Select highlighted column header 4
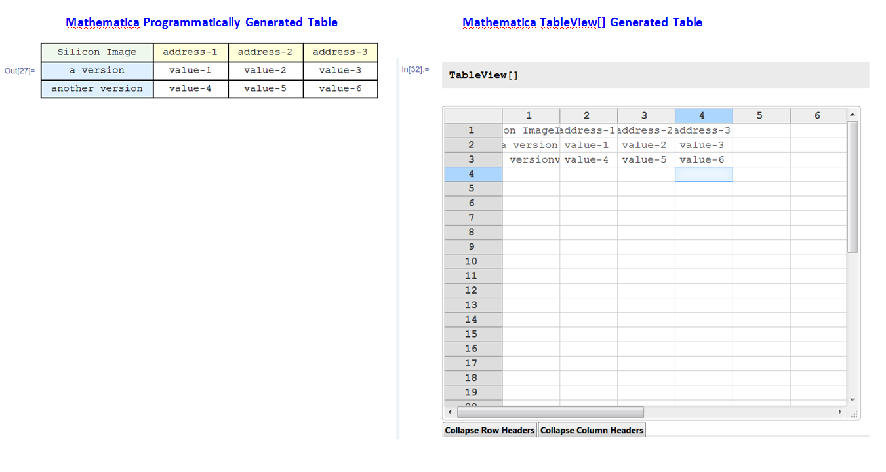The image size is (886, 472). pyautogui.click(x=704, y=115)
